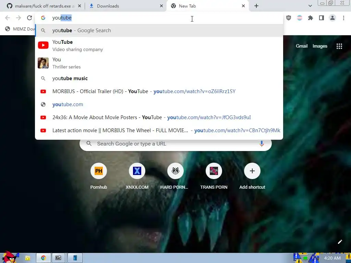Open the Extensions puzzle icon

[311, 18]
